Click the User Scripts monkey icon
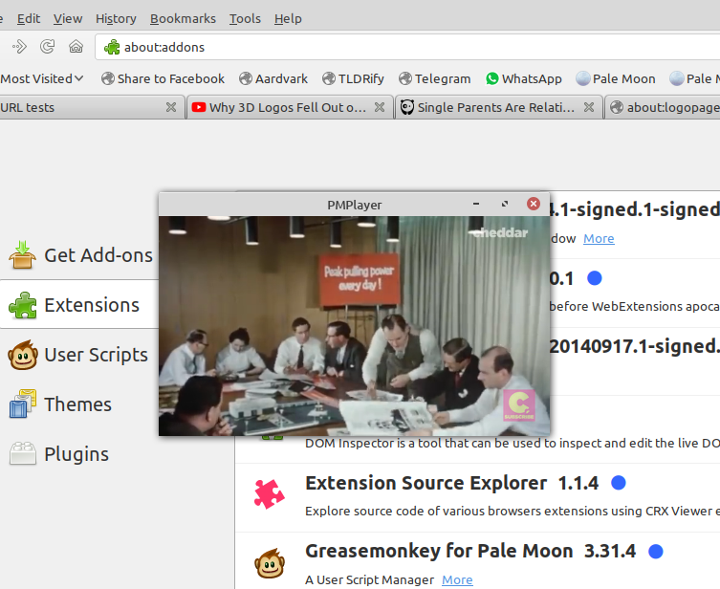This screenshot has width=720, height=589. coord(23,355)
